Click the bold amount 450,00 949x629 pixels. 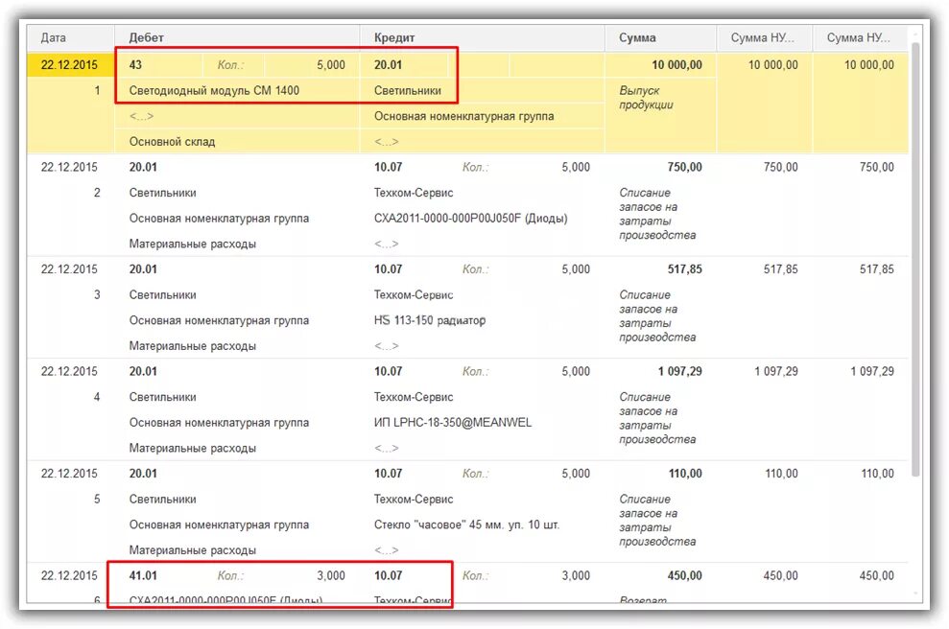click(x=684, y=575)
